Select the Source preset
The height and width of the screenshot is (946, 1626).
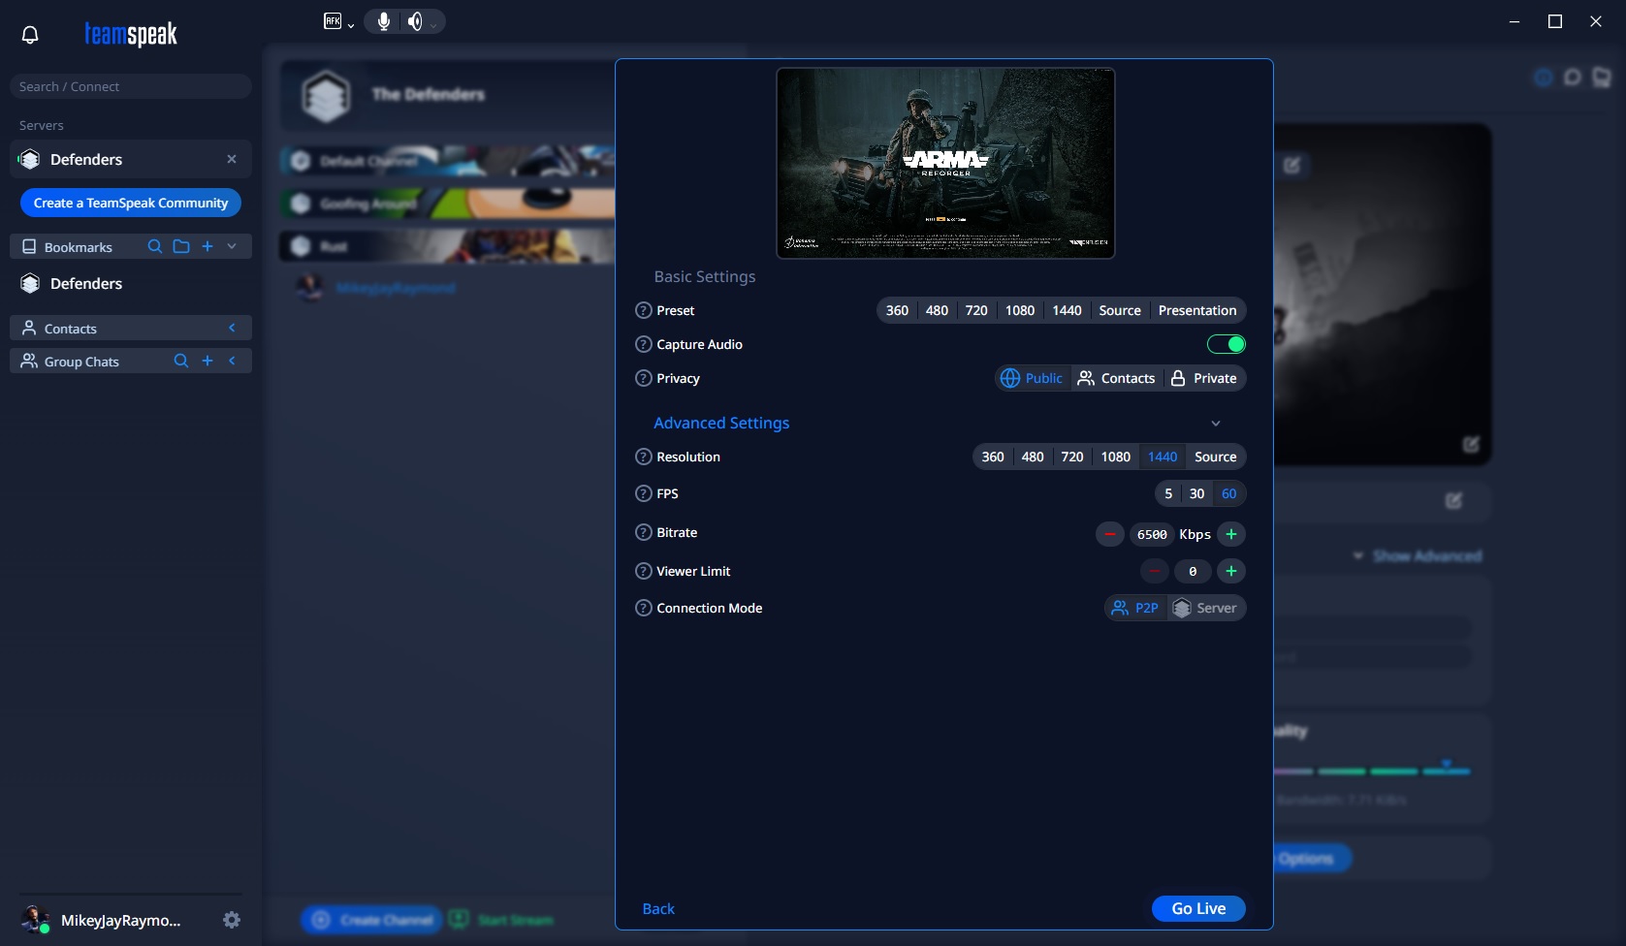[1120, 310]
